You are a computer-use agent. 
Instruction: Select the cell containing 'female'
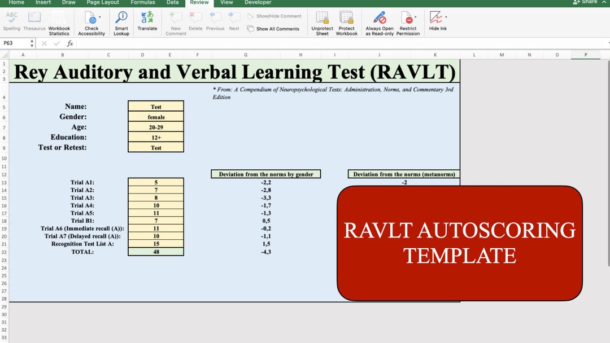pyautogui.click(x=156, y=117)
